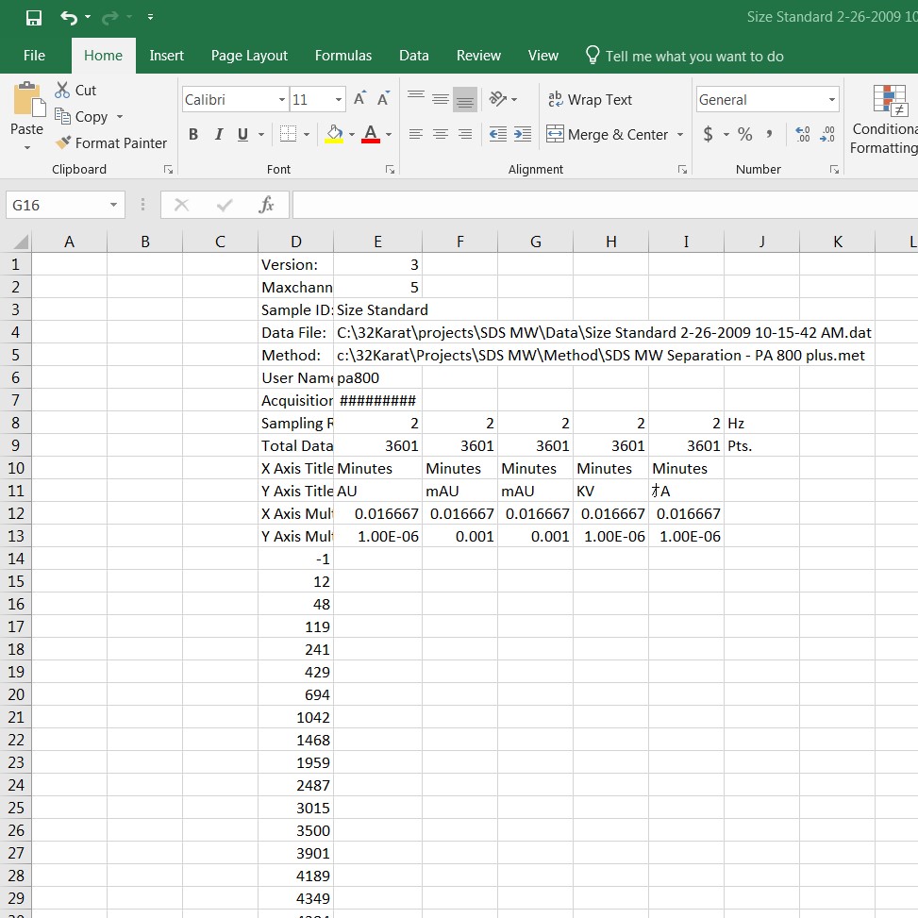Open the Number format dialog launcher
This screenshot has width=918, height=918.
834,170
